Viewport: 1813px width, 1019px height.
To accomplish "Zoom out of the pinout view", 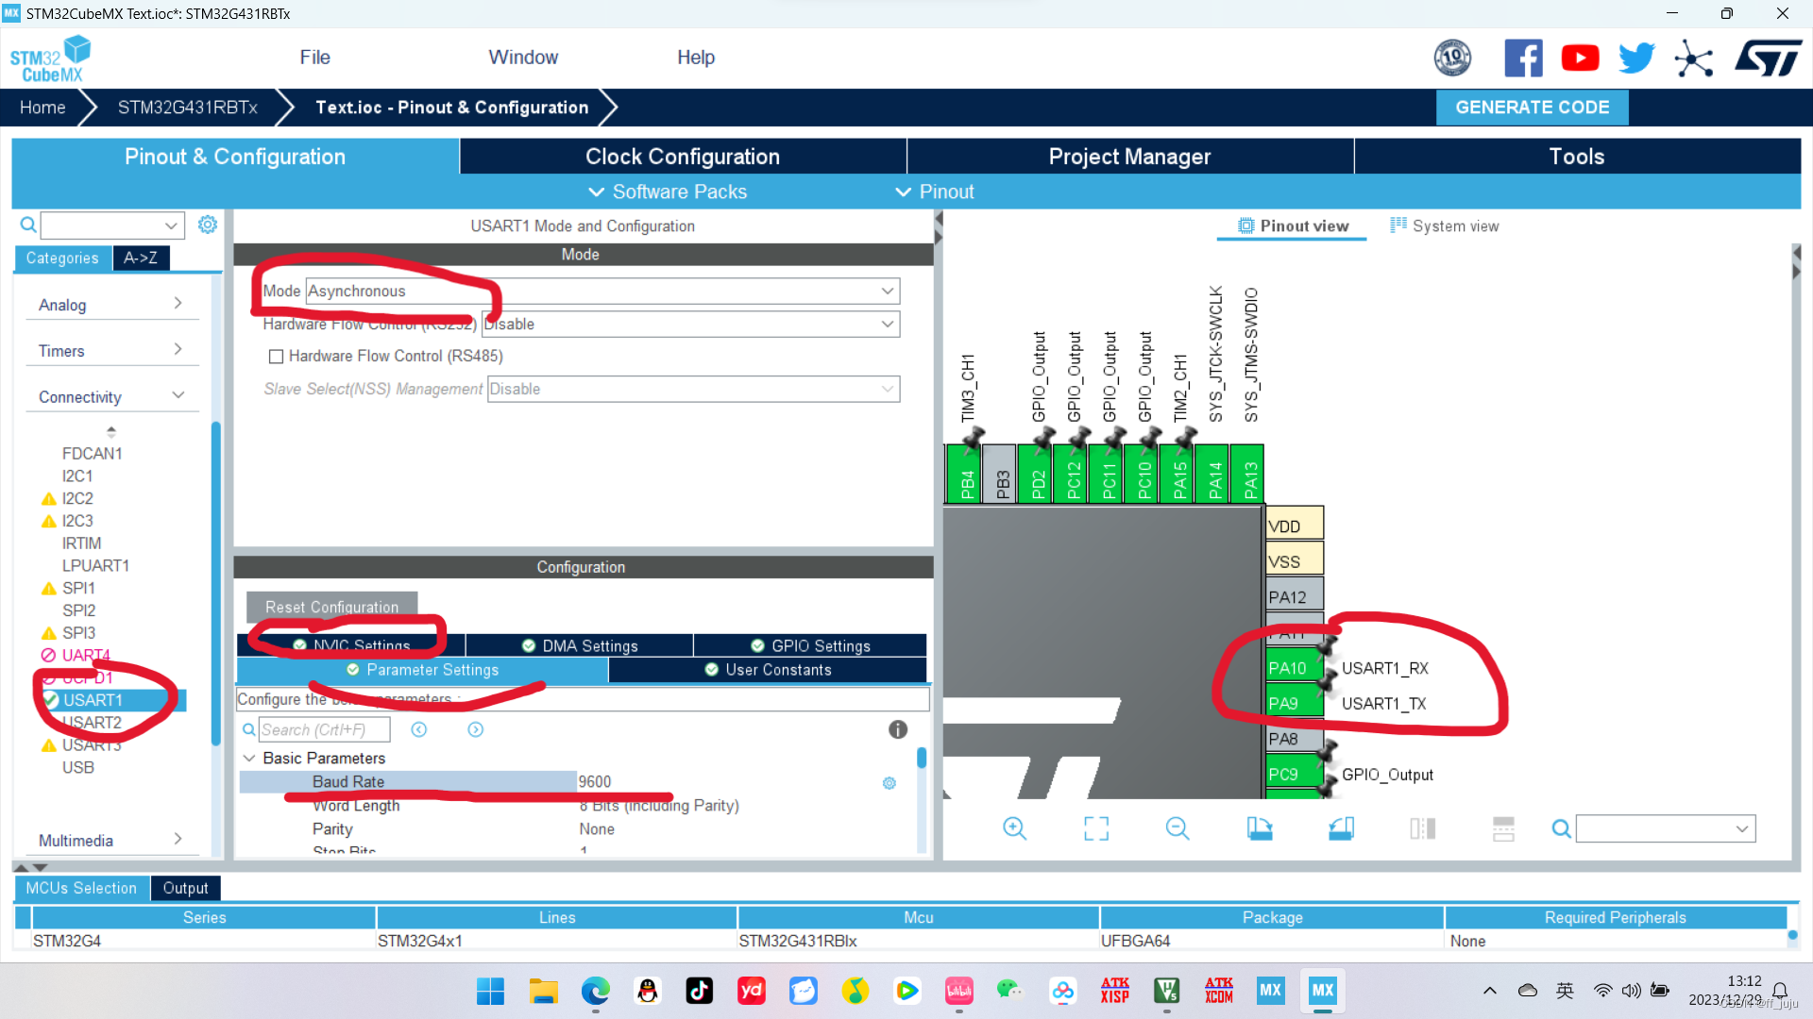I will click(1178, 828).
